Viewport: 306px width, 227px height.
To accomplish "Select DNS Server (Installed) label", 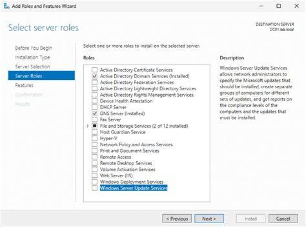I will [122, 113].
